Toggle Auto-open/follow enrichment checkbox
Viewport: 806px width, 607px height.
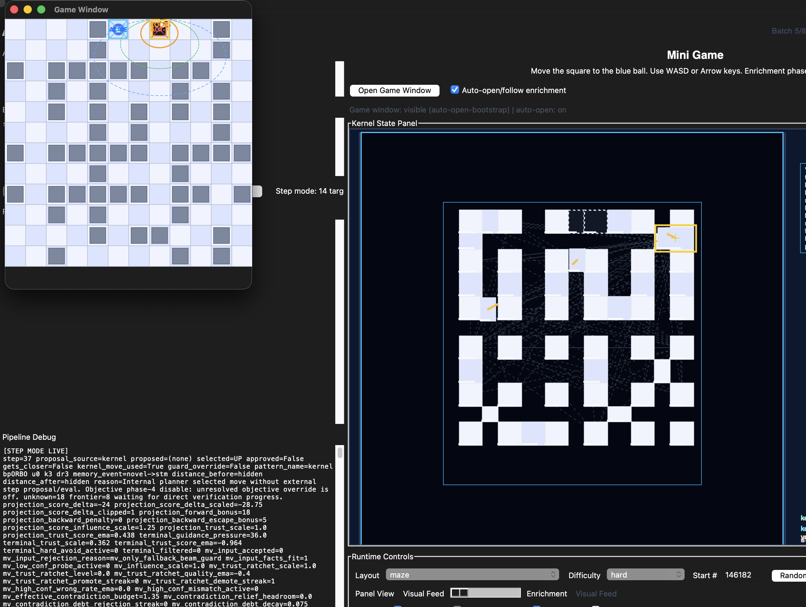pyautogui.click(x=455, y=90)
